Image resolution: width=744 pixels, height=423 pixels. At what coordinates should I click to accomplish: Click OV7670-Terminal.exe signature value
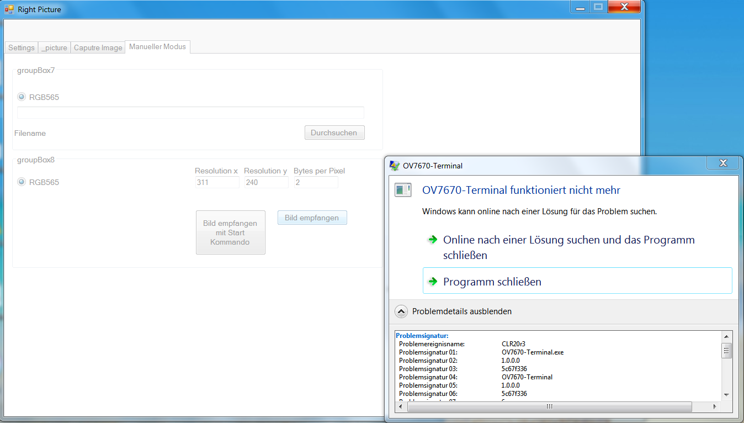[533, 352]
